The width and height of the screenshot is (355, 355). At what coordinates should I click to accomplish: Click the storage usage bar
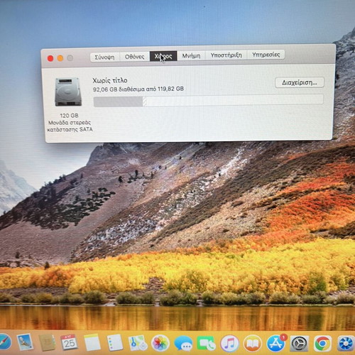tap(208, 101)
